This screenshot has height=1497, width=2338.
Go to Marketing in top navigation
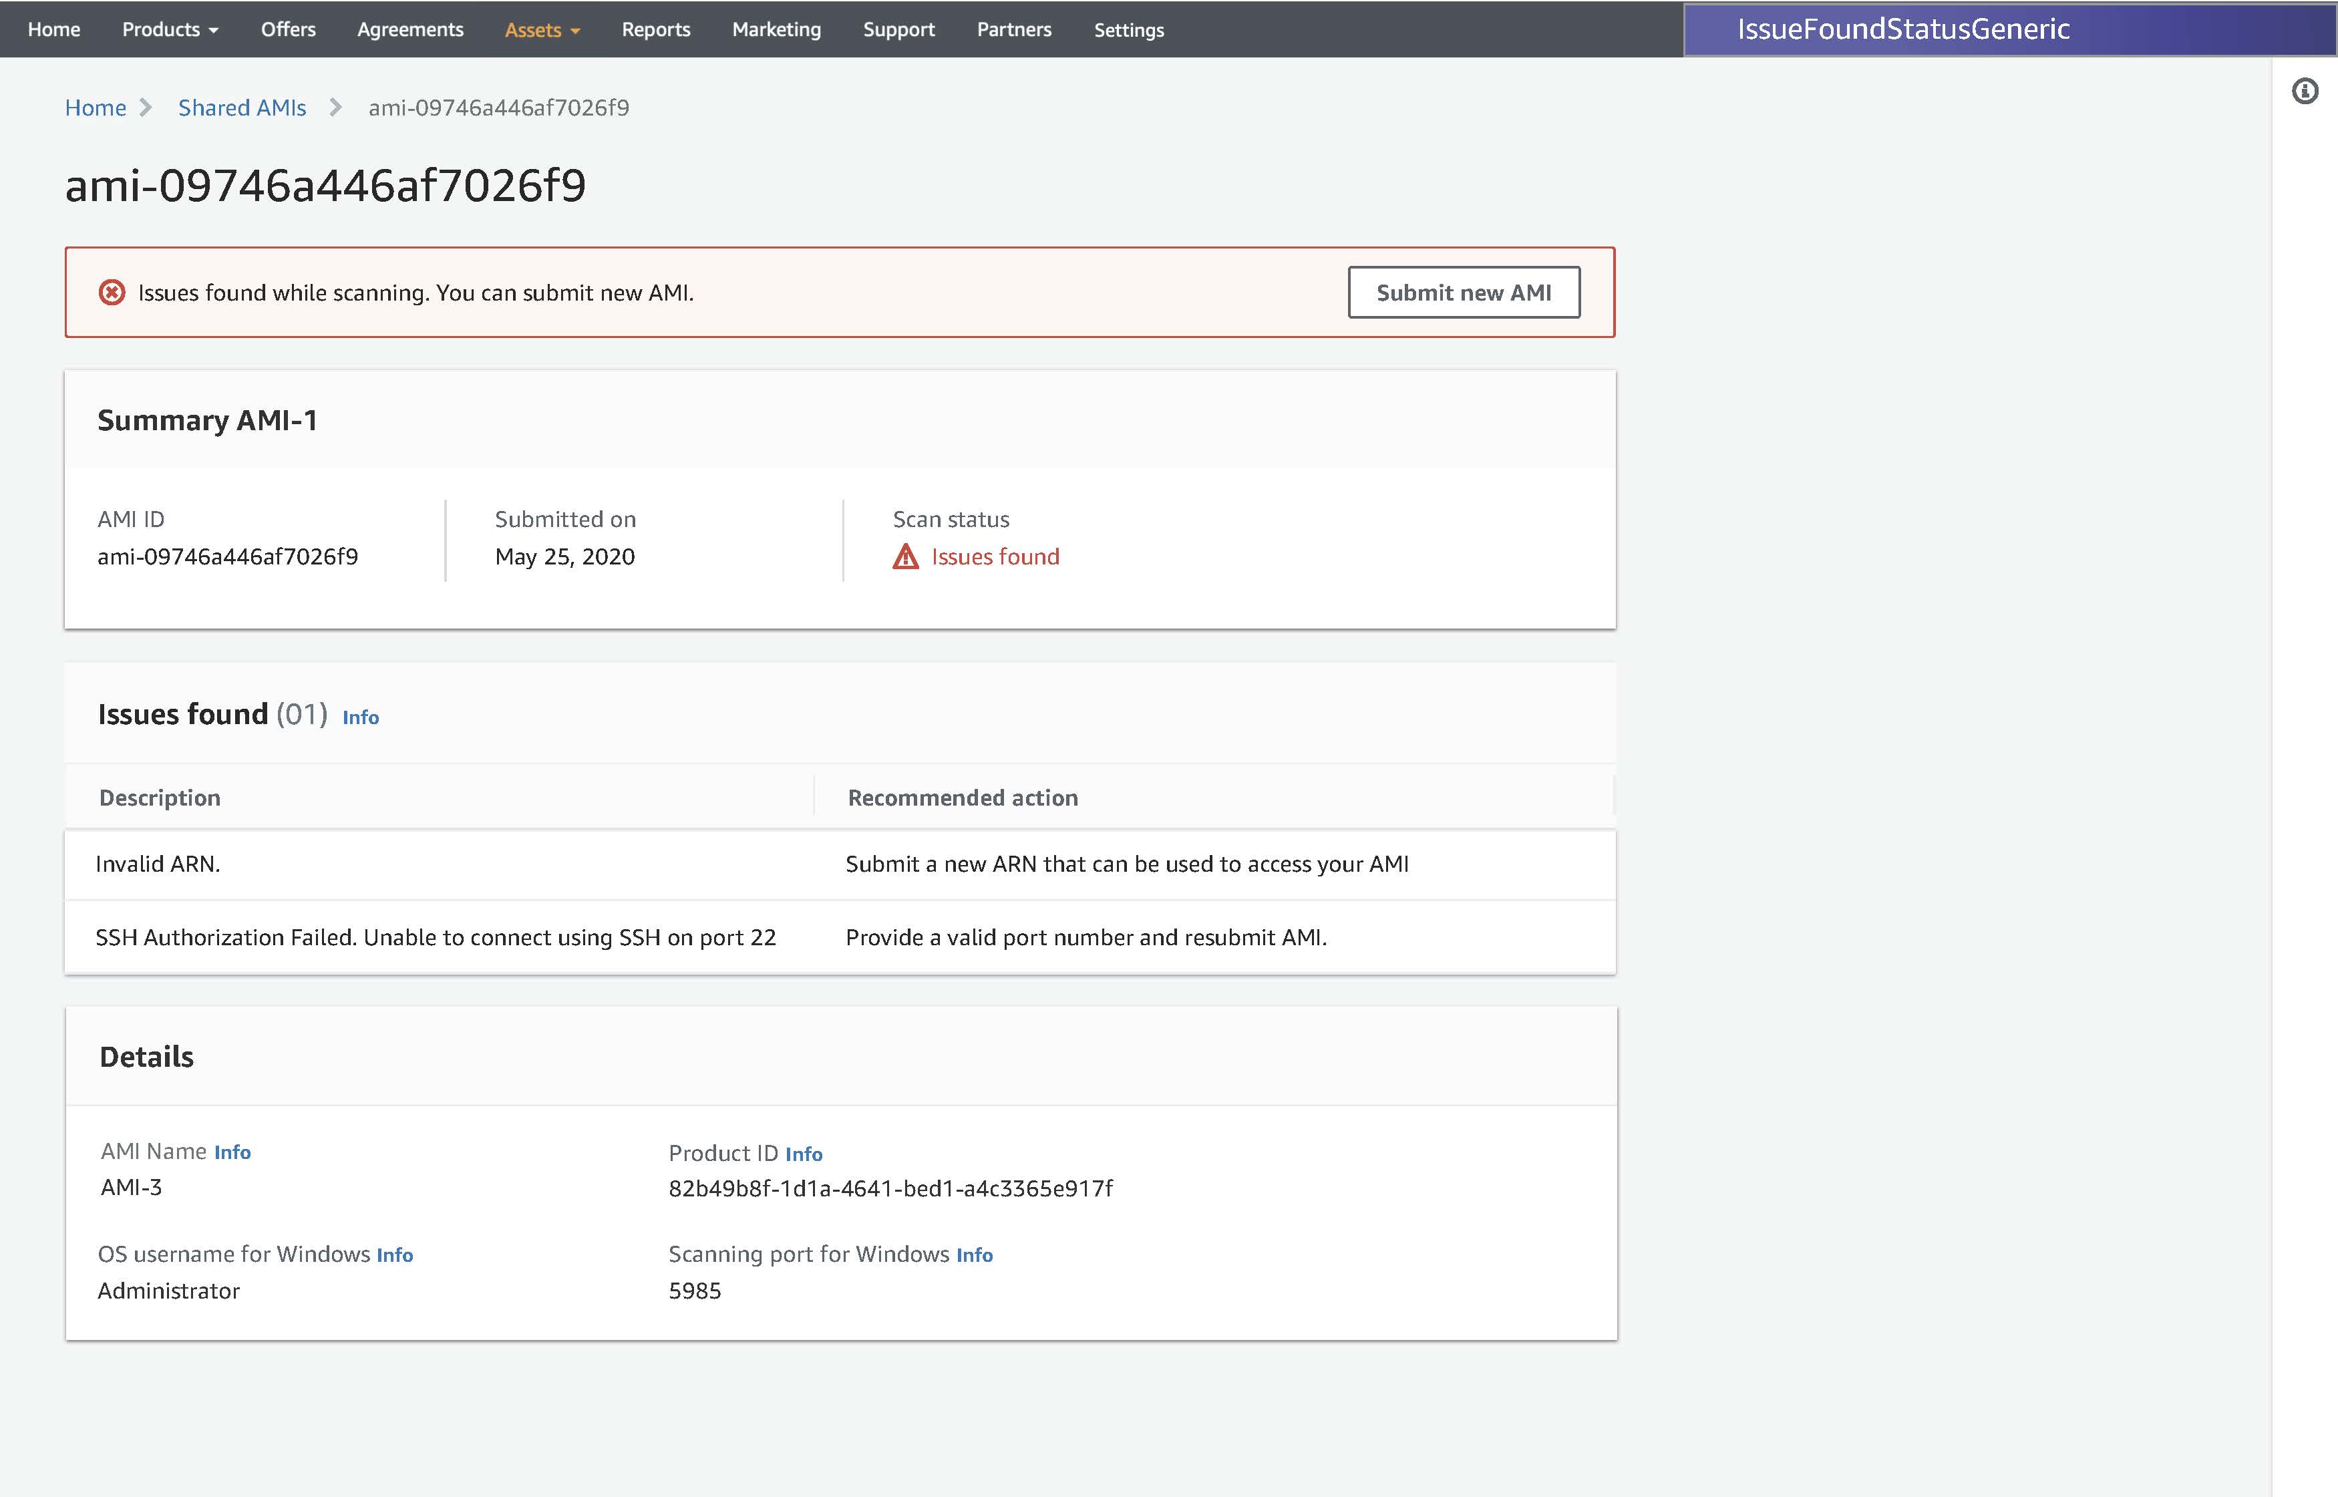coord(776,29)
